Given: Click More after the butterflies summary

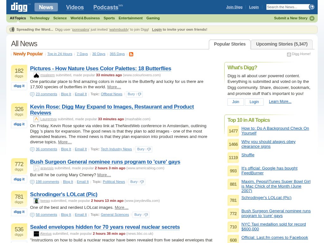Looking at the screenshot, I should click(x=114, y=87).
